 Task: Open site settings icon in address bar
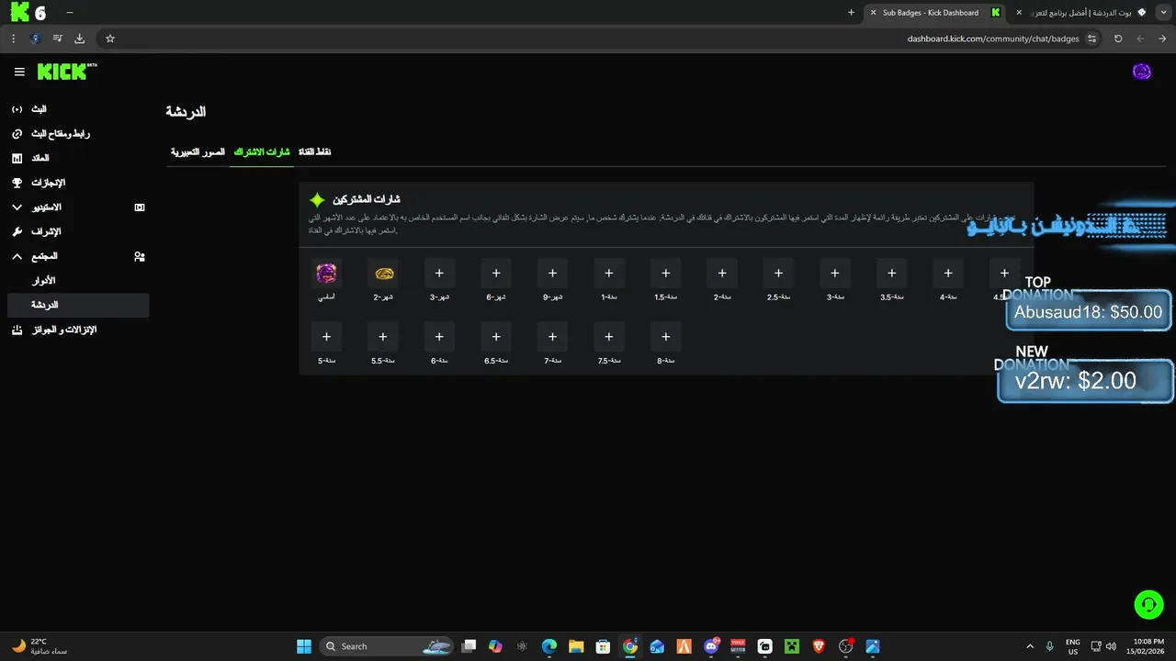point(1091,39)
